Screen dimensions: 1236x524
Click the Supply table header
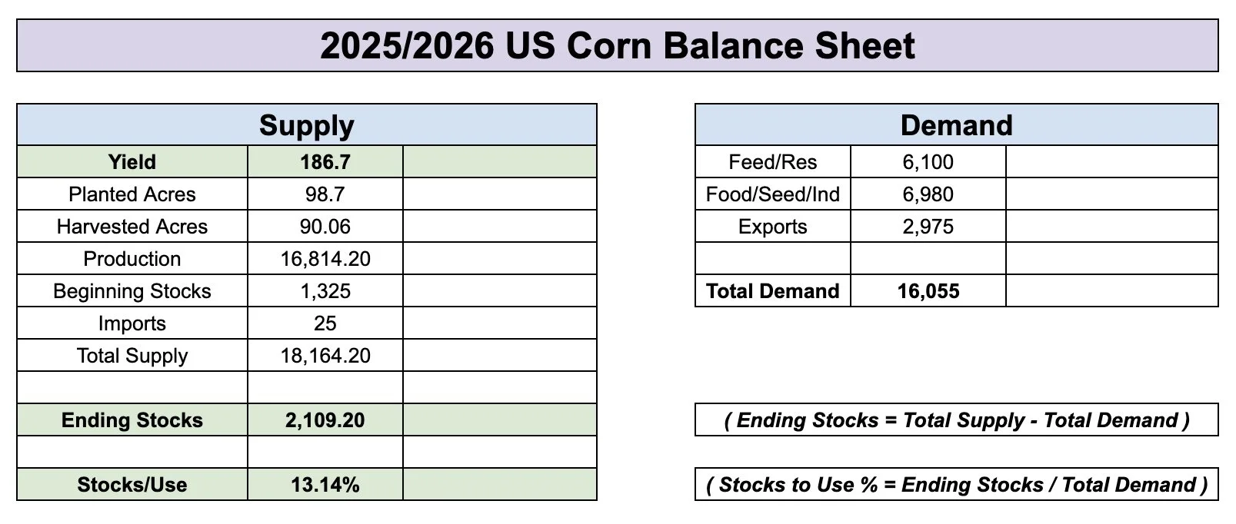point(307,125)
